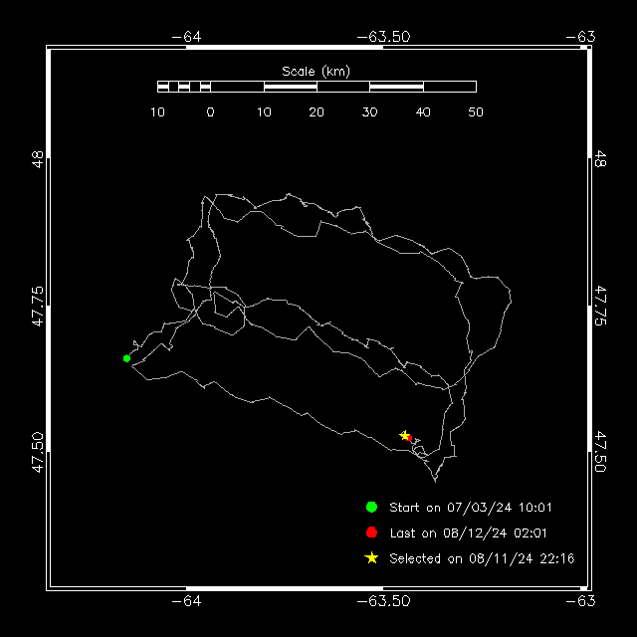The height and width of the screenshot is (637, 637).
Task: Click the 47.50 latitude label on the left axis
Action: (x=37, y=453)
